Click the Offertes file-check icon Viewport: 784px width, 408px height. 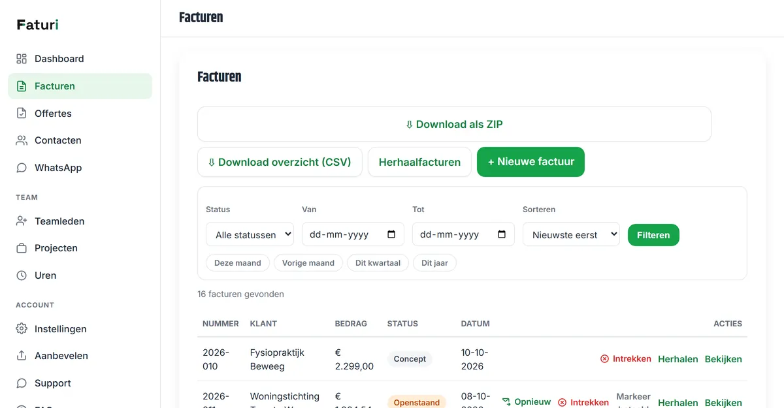pyautogui.click(x=22, y=113)
